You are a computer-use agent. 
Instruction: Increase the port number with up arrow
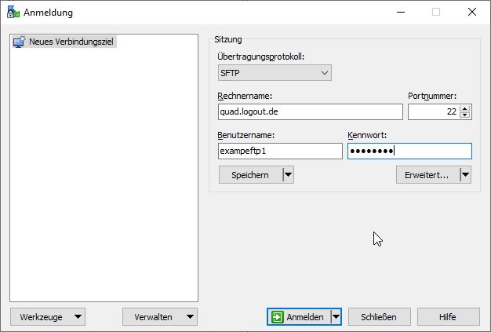[465, 108]
